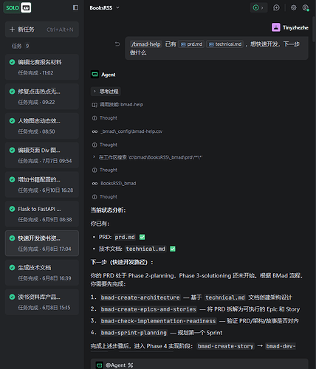Image resolution: width=316 pixels, height=369 pixels.
Task: Click the green checkmark on 生成技术文档
Action: coord(12,268)
